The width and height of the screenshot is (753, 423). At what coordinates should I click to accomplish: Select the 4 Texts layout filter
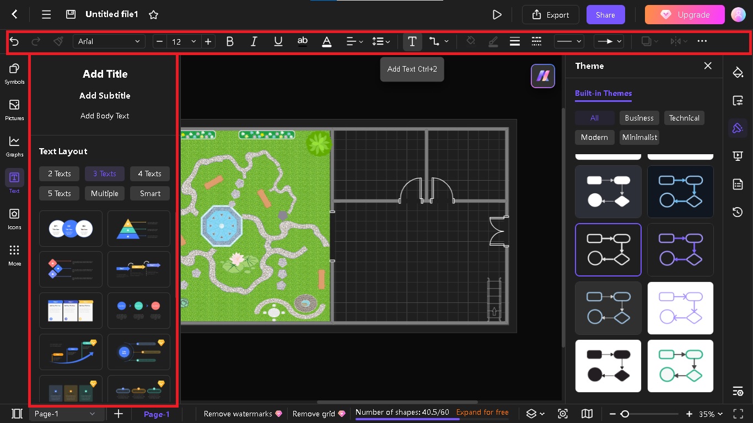[150, 173]
